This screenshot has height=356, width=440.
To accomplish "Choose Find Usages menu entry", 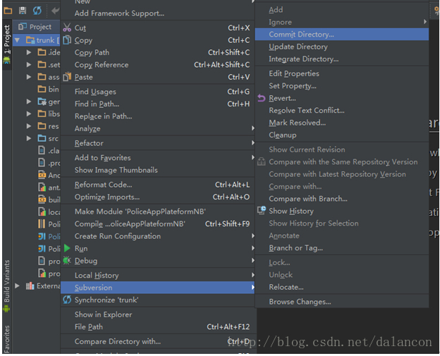I will (157, 92).
